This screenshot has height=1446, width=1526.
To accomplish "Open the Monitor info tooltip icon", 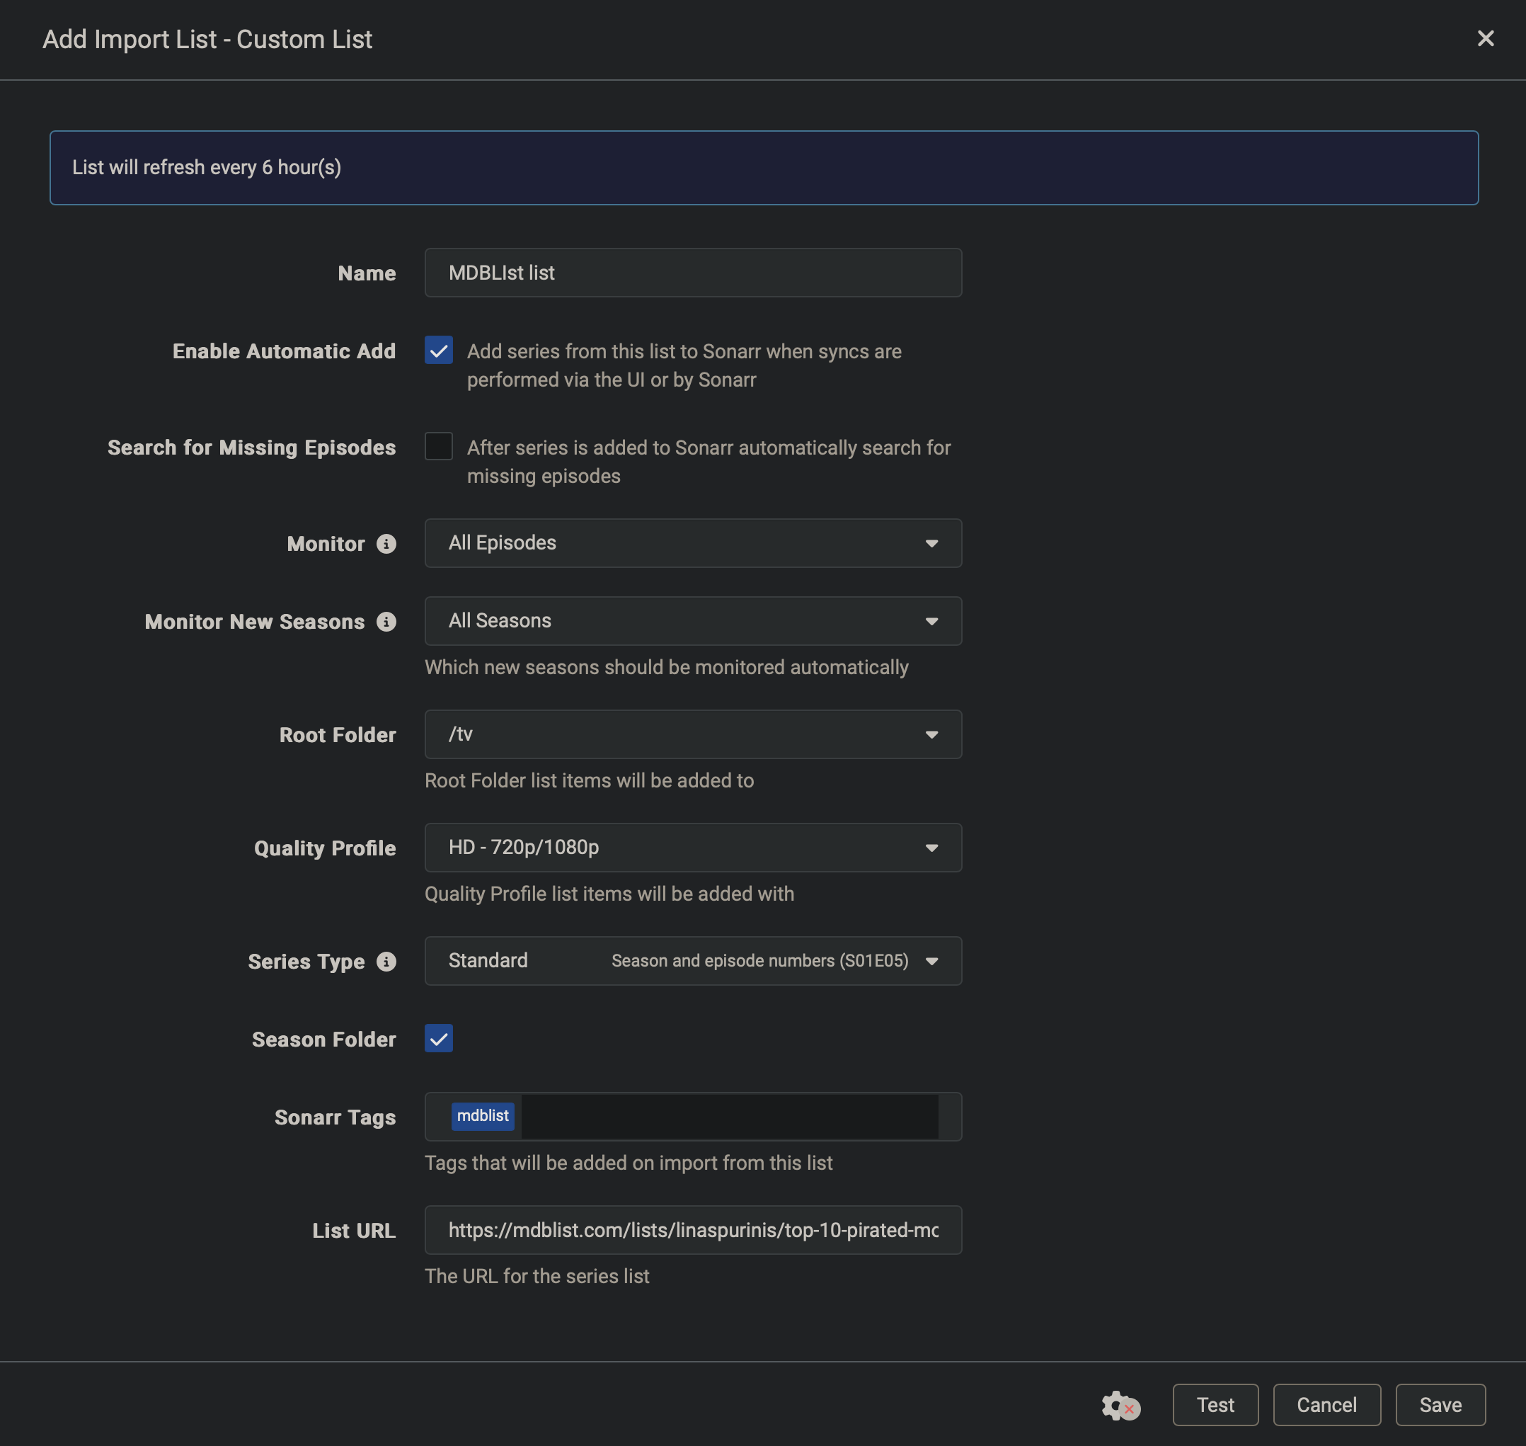I will pos(386,543).
